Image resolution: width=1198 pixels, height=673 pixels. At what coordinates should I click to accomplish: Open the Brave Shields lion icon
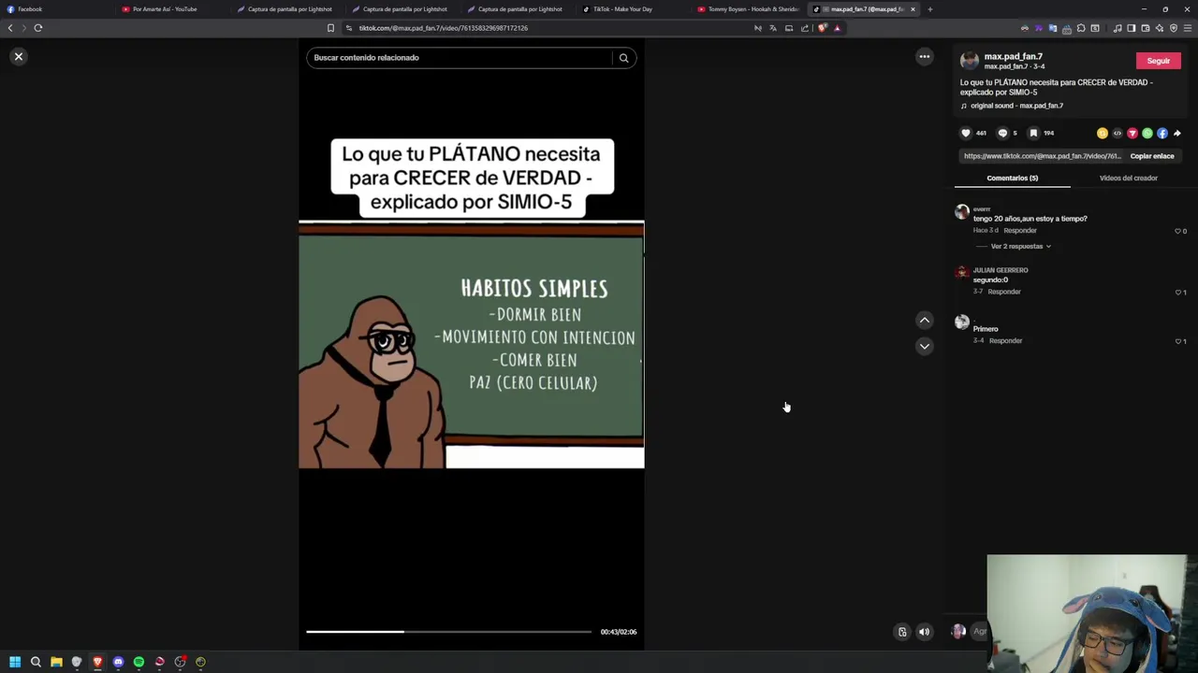tap(823, 28)
